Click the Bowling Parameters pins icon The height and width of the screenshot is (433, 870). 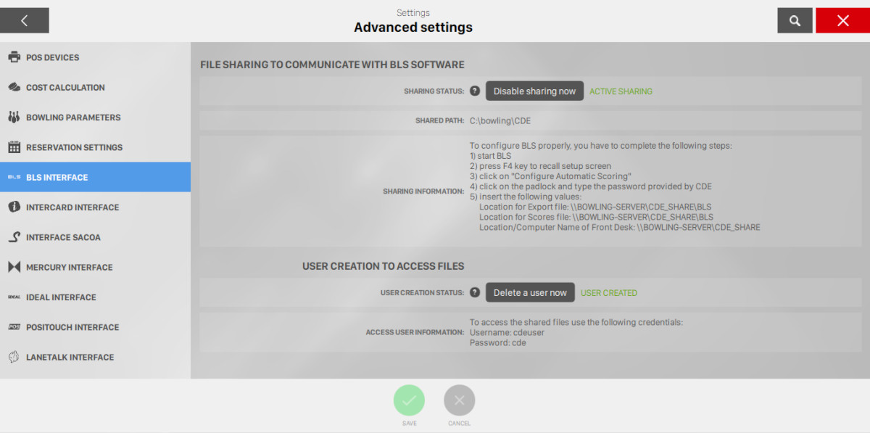14,117
